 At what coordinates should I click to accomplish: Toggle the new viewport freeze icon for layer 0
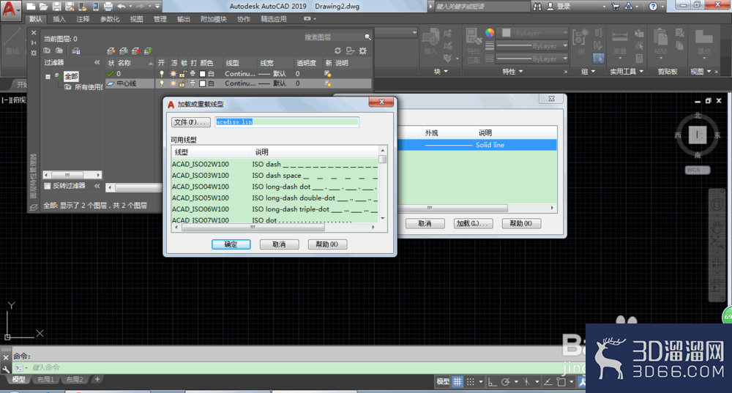click(328, 74)
